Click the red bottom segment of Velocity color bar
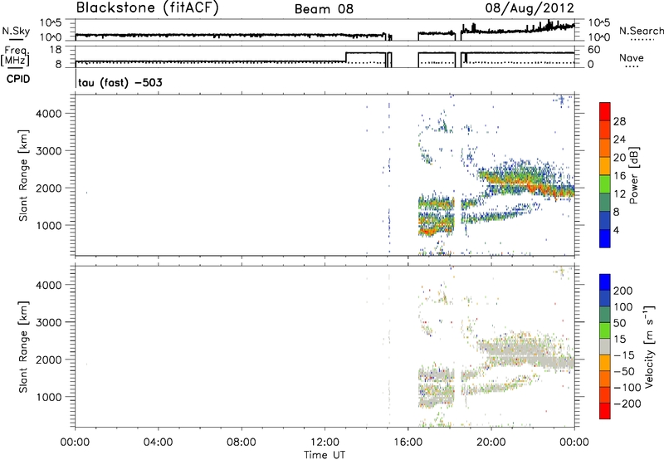 605,411
